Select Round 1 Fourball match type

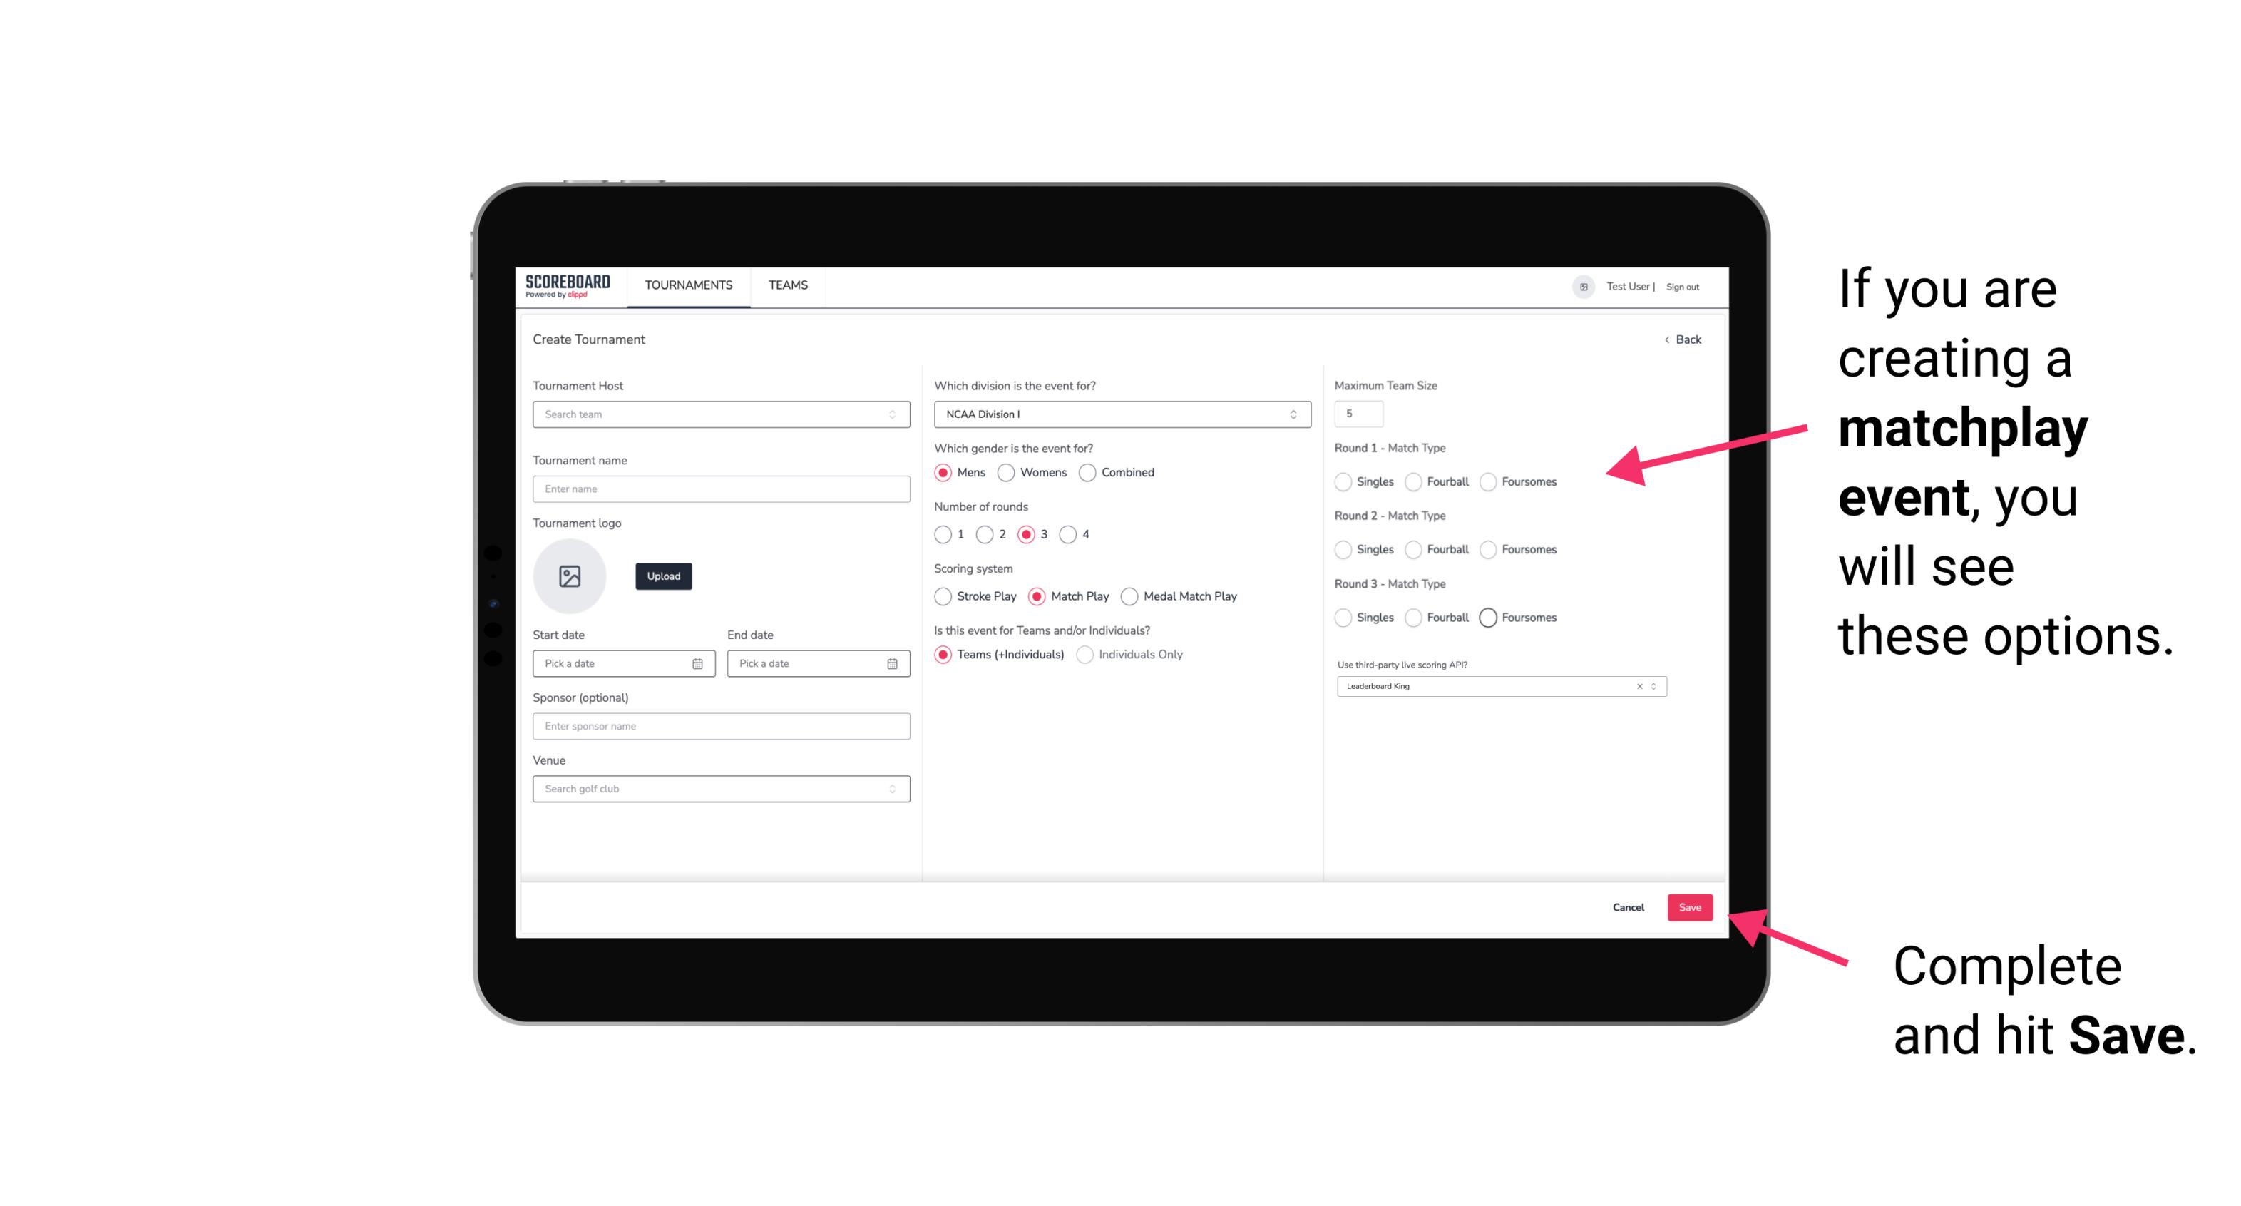(x=1411, y=481)
